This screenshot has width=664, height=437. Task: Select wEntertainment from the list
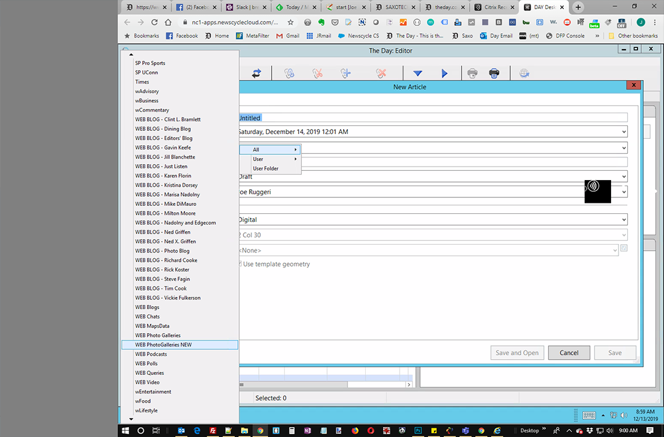[180, 392]
